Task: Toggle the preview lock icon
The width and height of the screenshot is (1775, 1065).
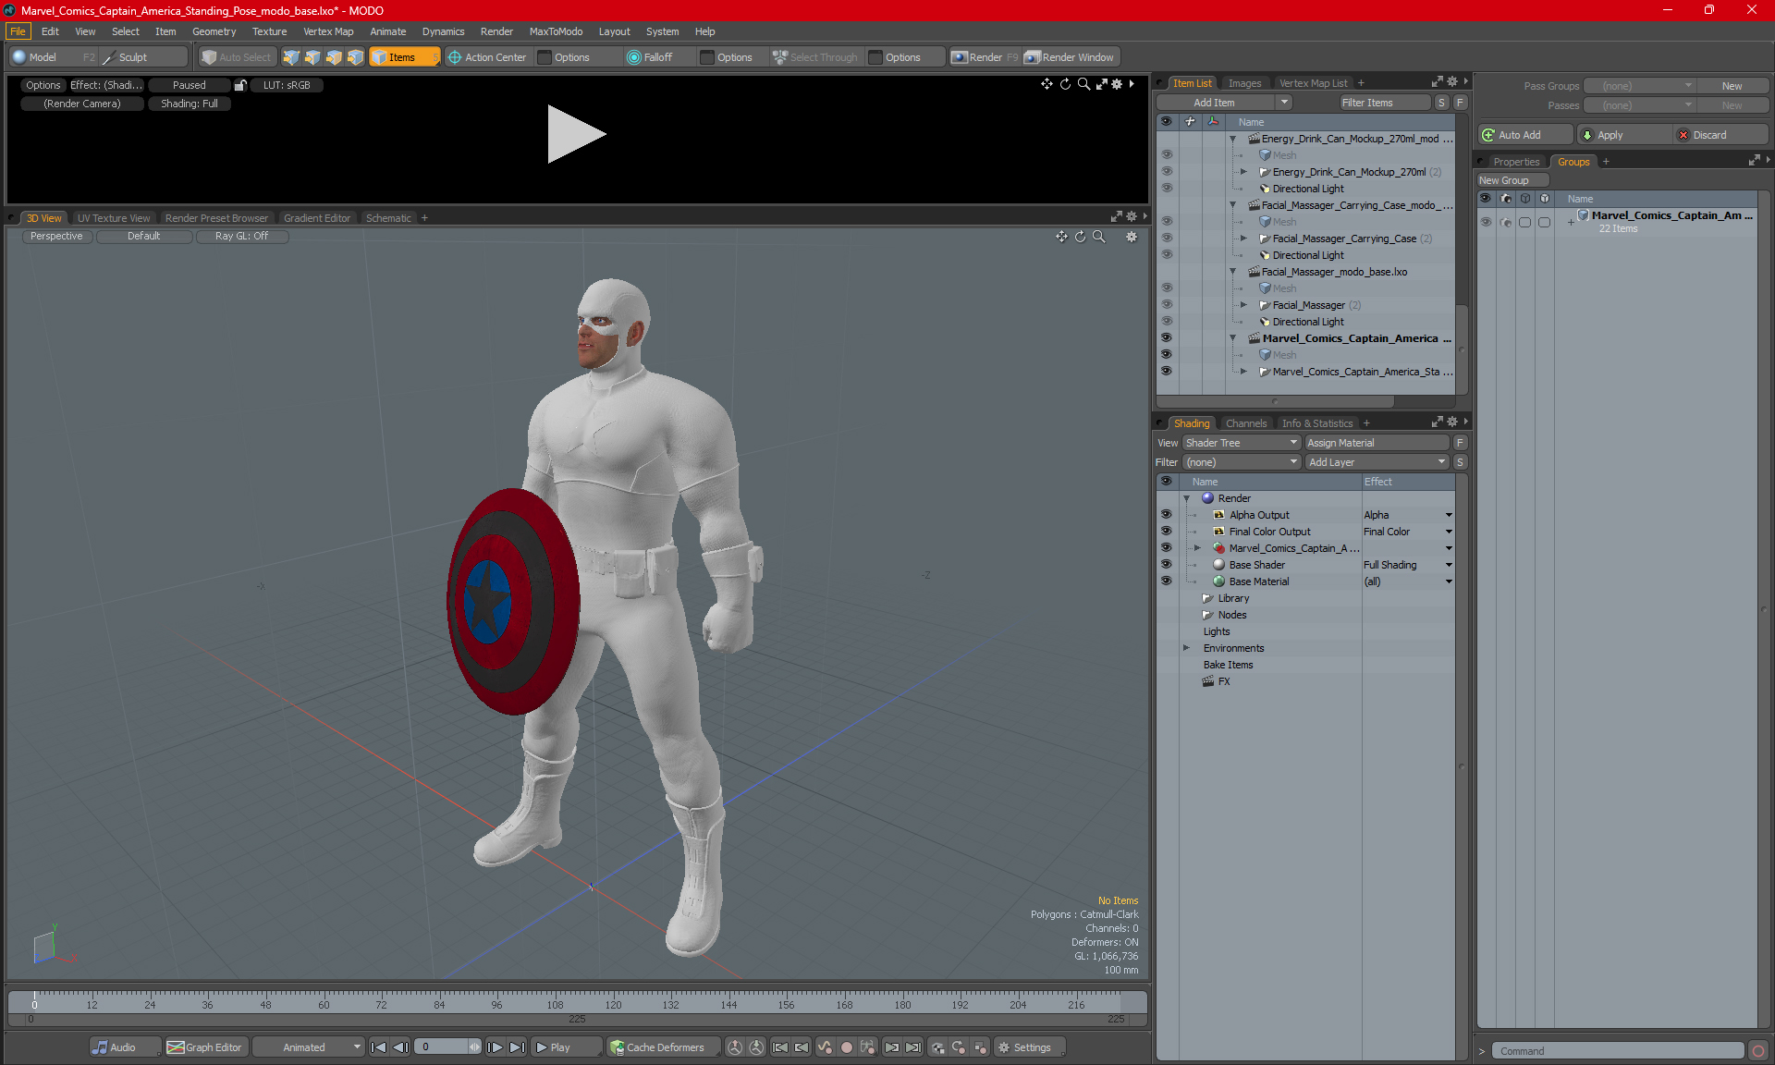Action: (x=240, y=85)
